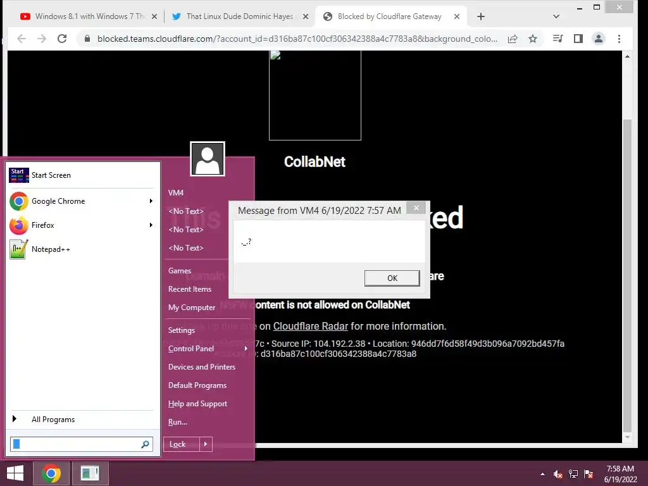Click the Windows Start button

[x=15, y=473]
